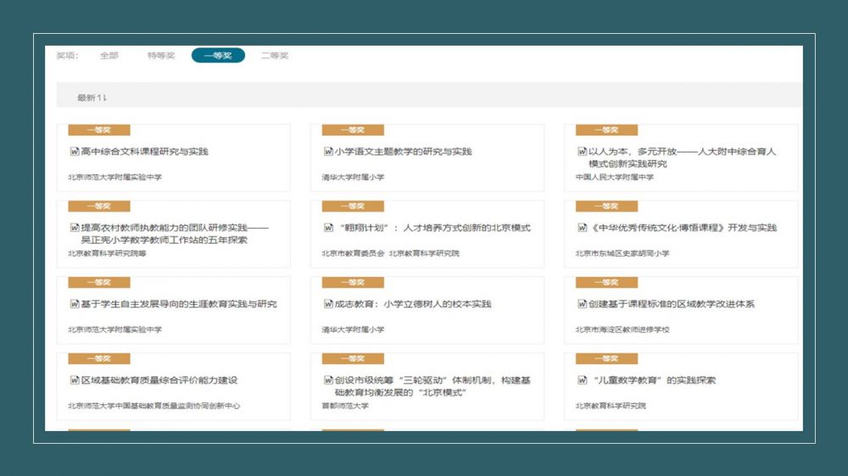Viewport: 848px width, 476px height.
Task: Click document icon beside "翱翔计划" title
Action: (328, 227)
